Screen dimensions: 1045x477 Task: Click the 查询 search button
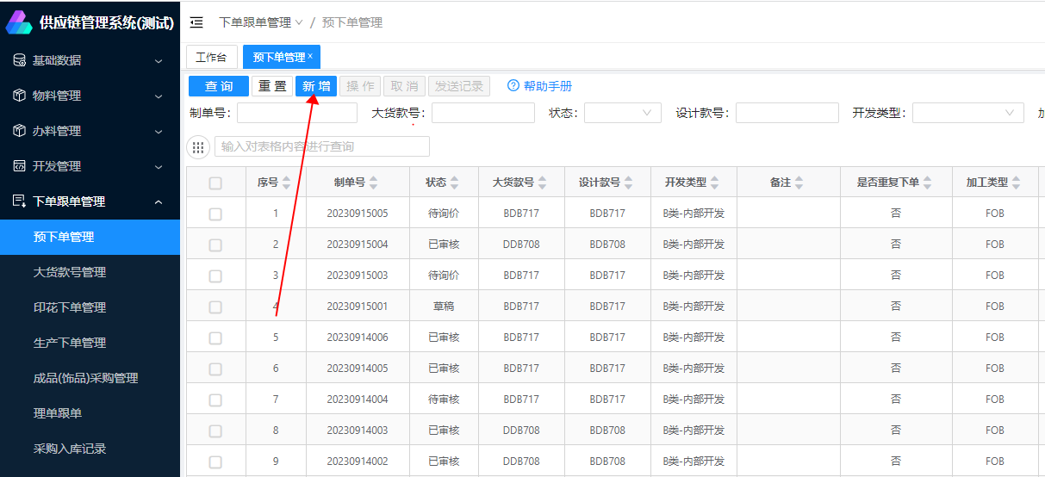click(x=219, y=86)
